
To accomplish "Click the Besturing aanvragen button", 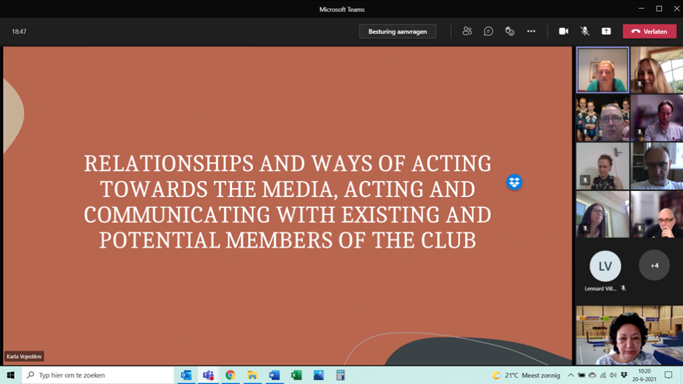I will click(x=398, y=31).
